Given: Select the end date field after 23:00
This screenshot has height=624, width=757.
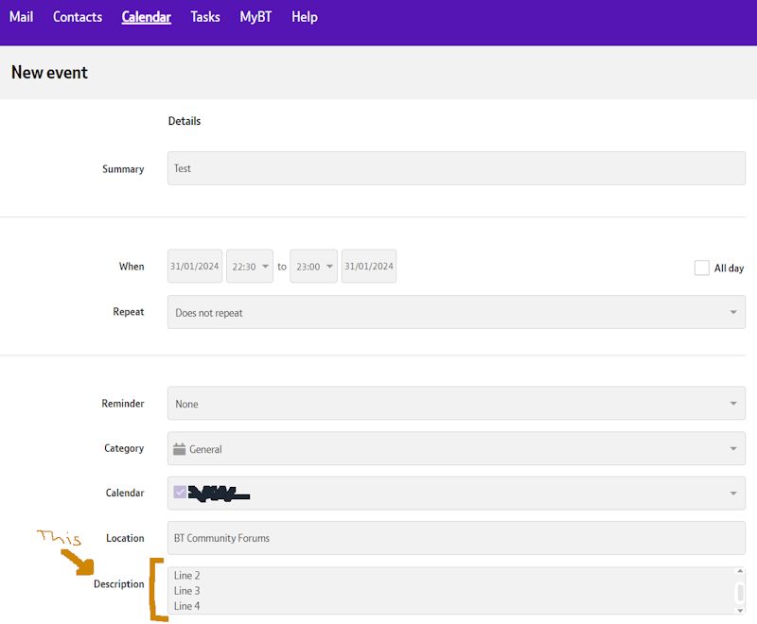Looking at the screenshot, I should coord(368,266).
